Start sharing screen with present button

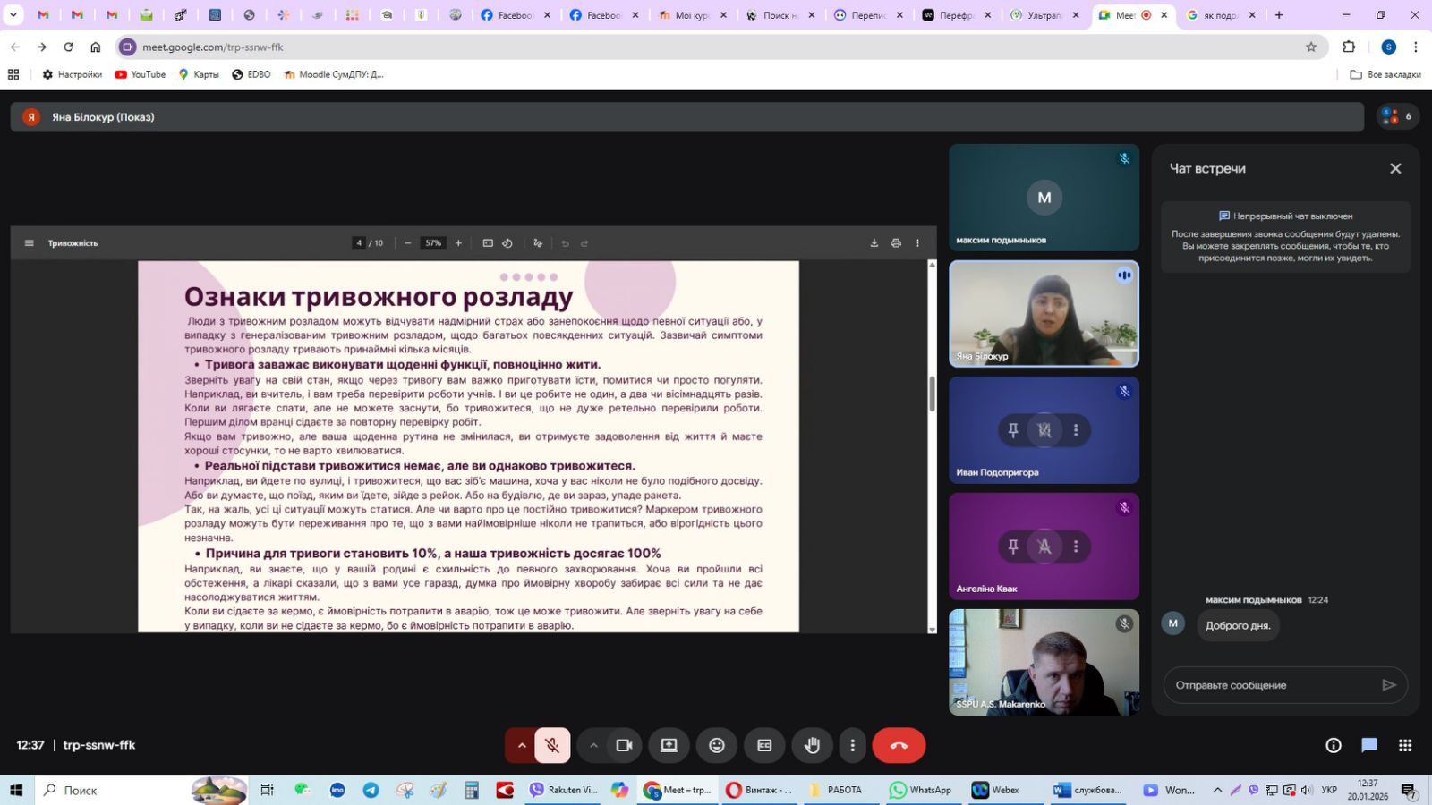(x=669, y=745)
